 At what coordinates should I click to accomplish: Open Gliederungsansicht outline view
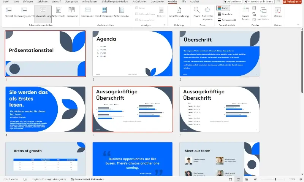(24, 12)
